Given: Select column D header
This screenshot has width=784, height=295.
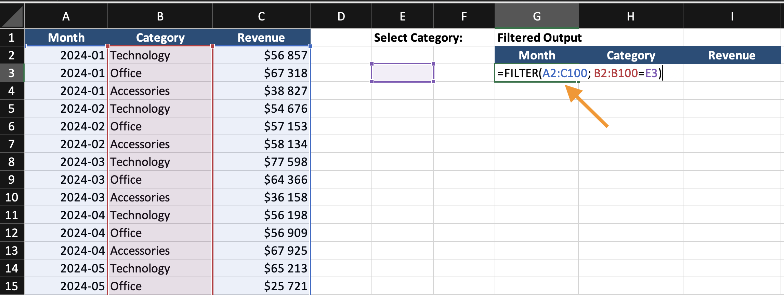Looking at the screenshot, I should [x=341, y=16].
